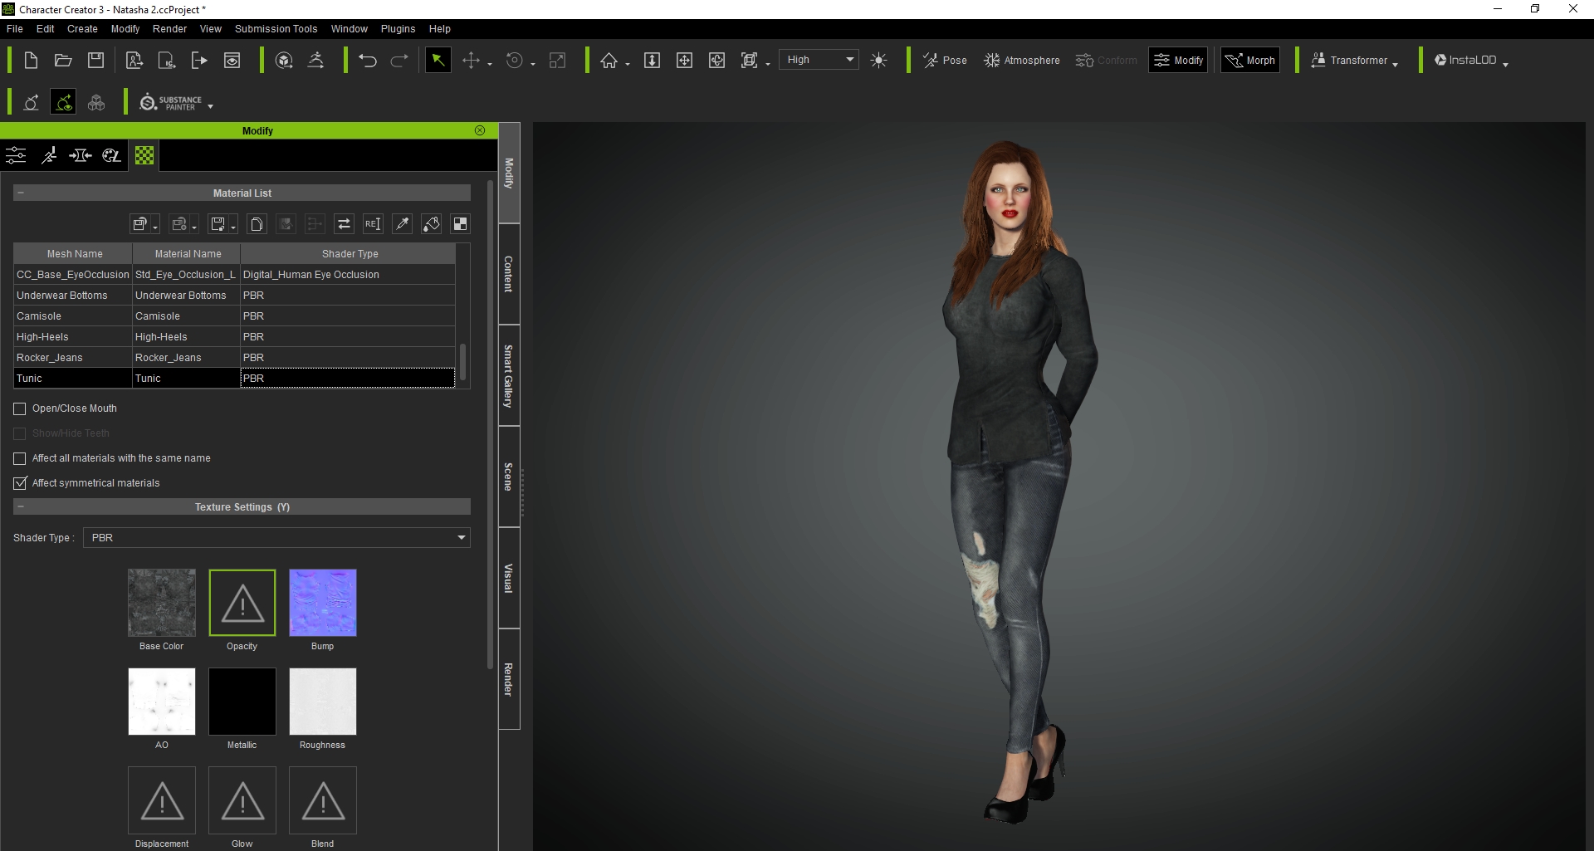
Task: Check Affect all materials with same name
Action: coord(20,458)
